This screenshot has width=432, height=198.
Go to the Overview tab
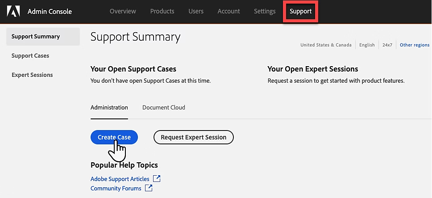point(123,11)
